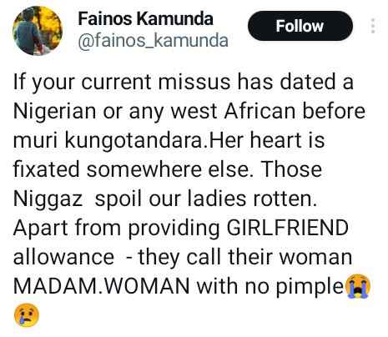Click the text "Apart from providing"
Image resolution: width=388 pixels, height=337 pixels.
click(x=116, y=229)
